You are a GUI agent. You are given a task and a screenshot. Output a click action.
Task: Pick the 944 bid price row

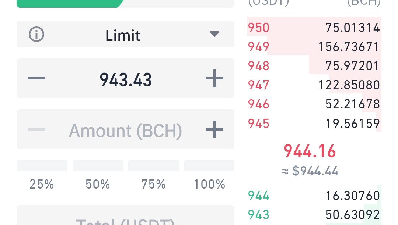(x=314, y=195)
